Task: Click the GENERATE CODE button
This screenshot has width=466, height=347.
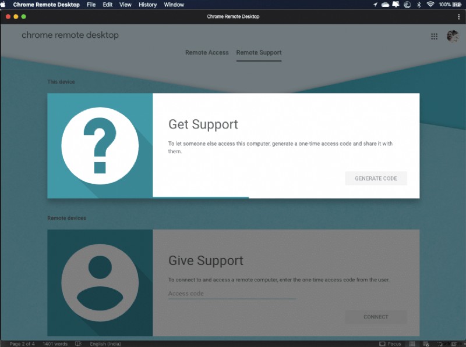Action: click(x=376, y=178)
